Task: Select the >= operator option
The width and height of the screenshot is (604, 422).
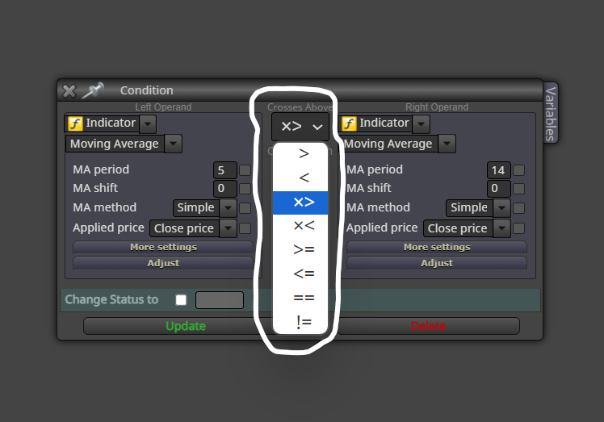Action: click(x=300, y=250)
